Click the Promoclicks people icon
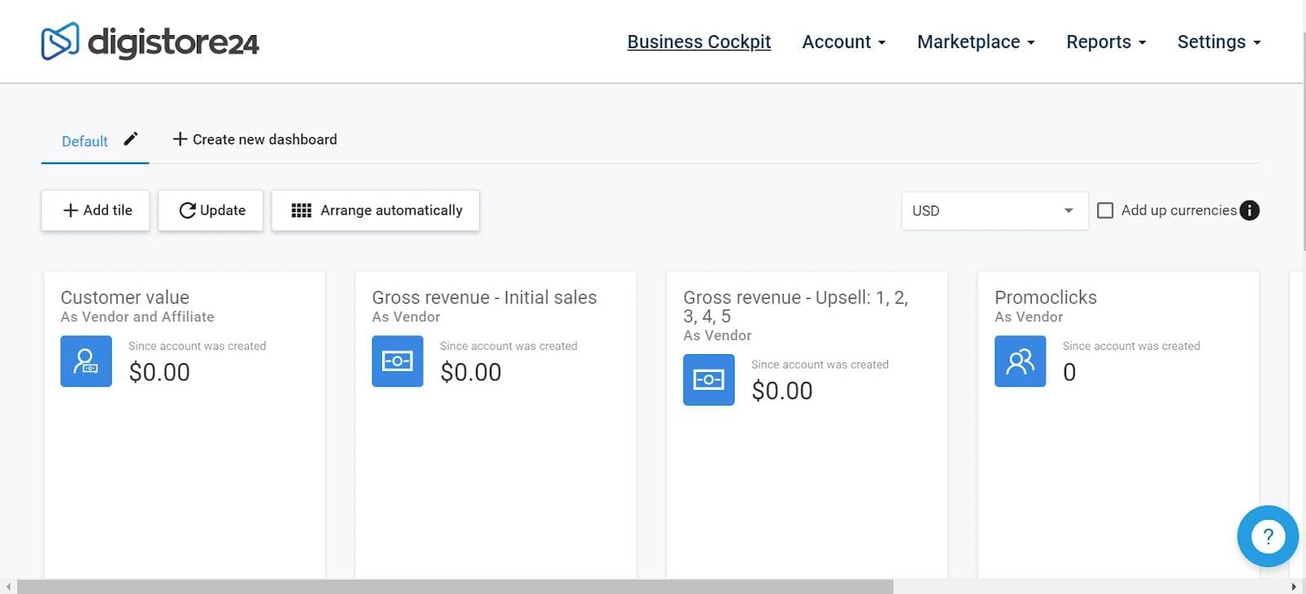This screenshot has width=1306, height=594. 1019,361
